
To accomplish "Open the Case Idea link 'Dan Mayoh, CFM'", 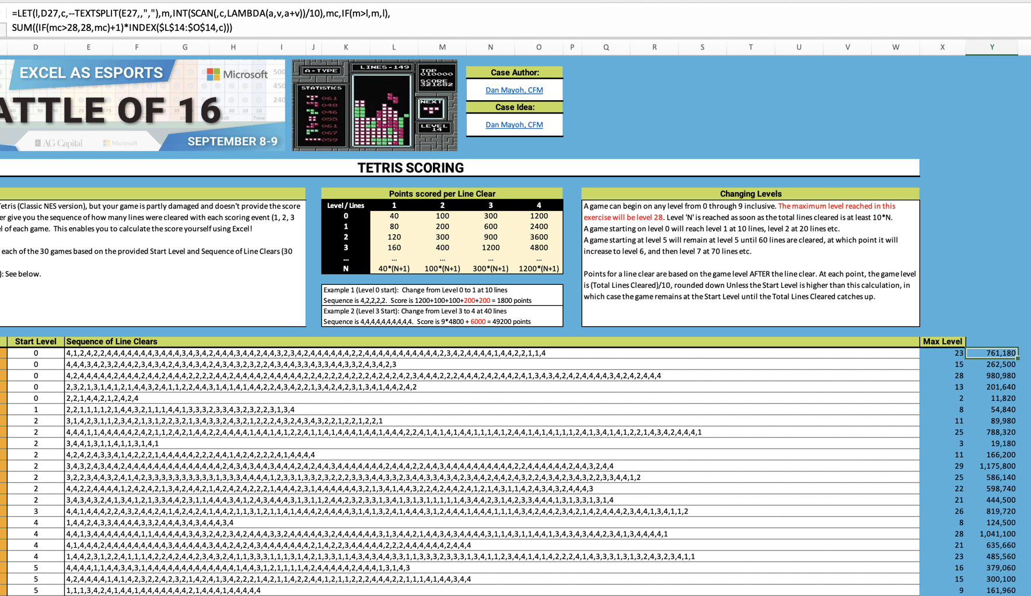I will [x=514, y=124].
